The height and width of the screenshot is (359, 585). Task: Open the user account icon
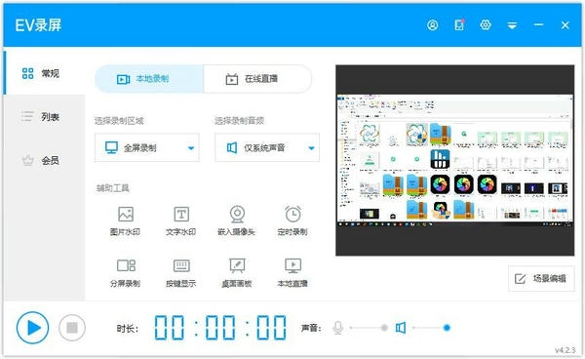[x=432, y=25]
